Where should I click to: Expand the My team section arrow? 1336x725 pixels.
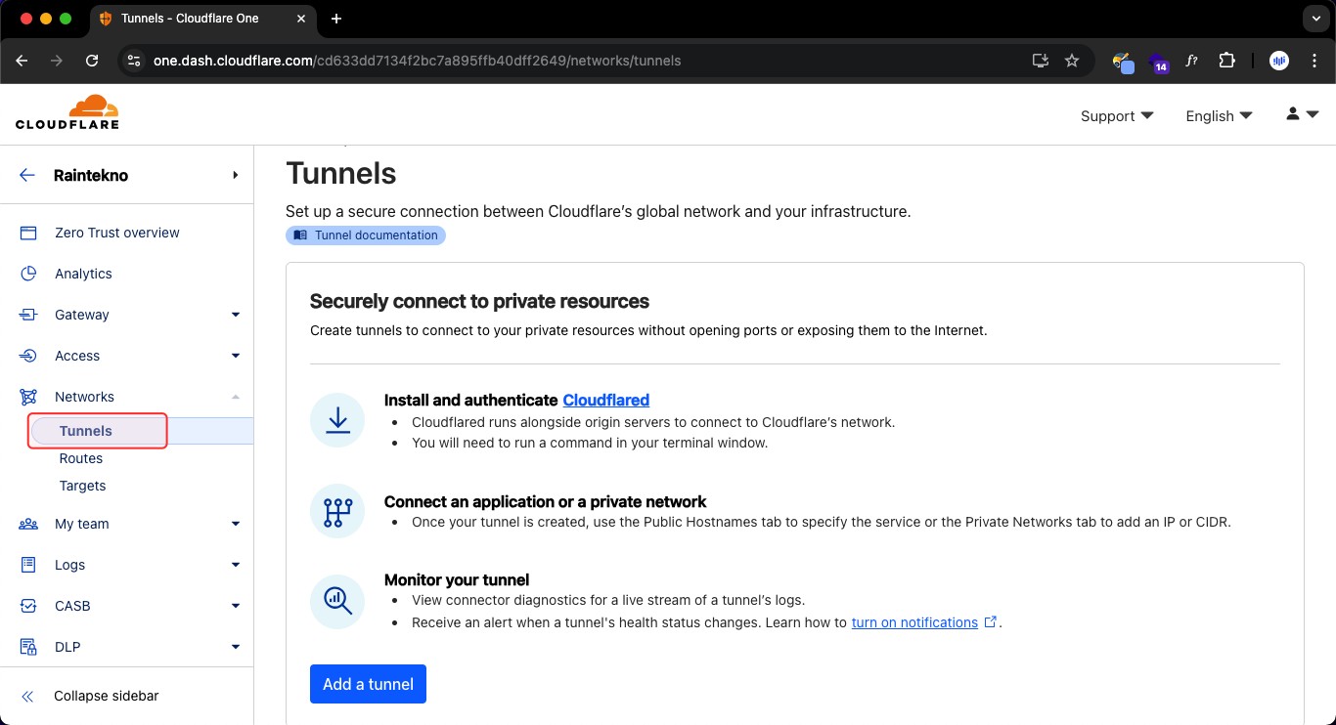point(236,524)
